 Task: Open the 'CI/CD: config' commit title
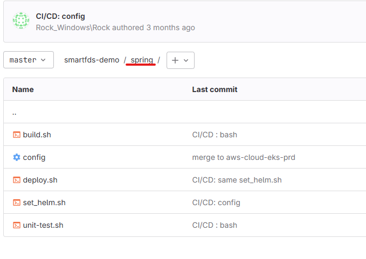(60, 16)
